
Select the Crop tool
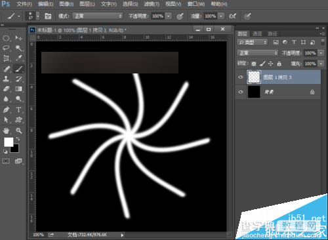pos(6,58)
